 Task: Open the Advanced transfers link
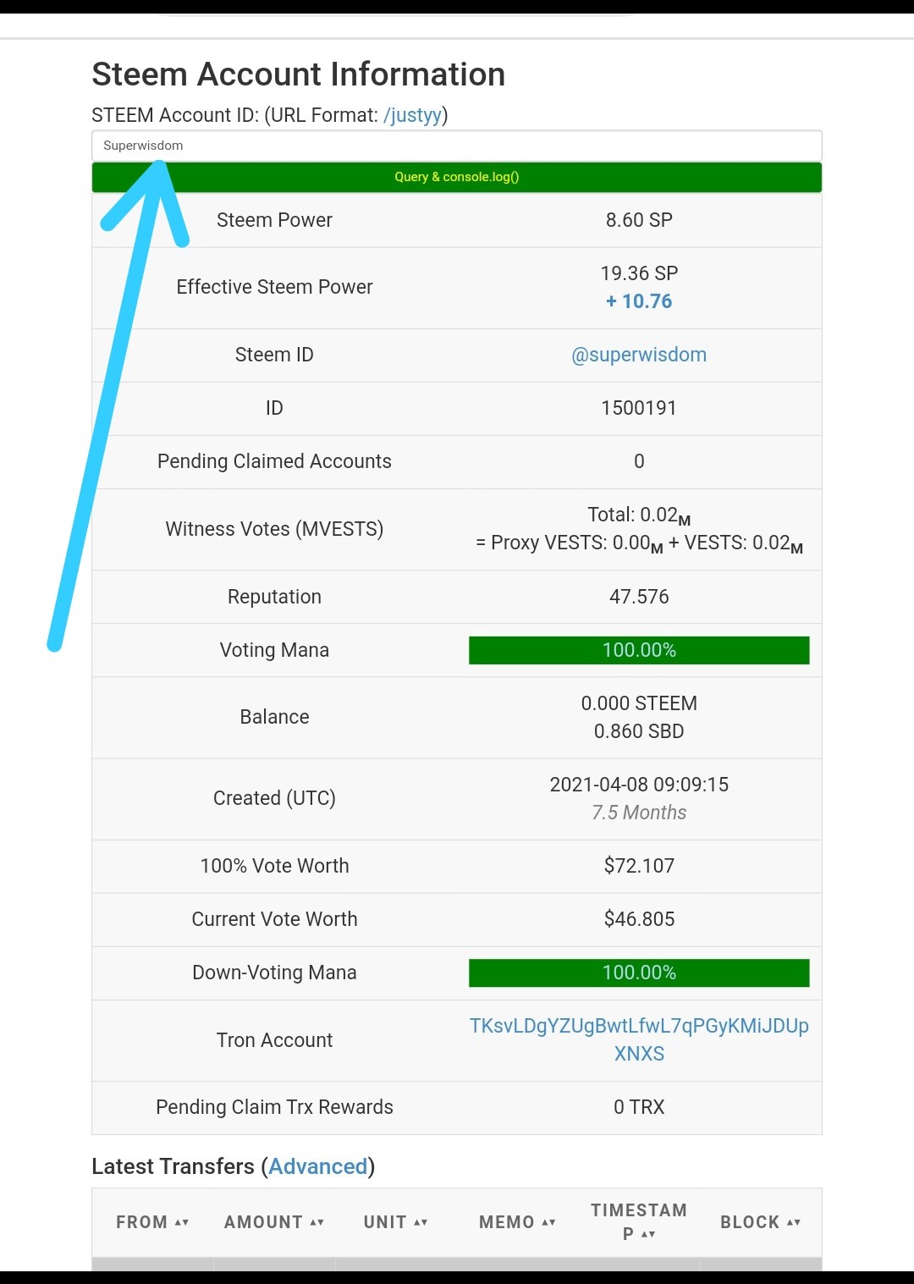[x=318, y=1166]
